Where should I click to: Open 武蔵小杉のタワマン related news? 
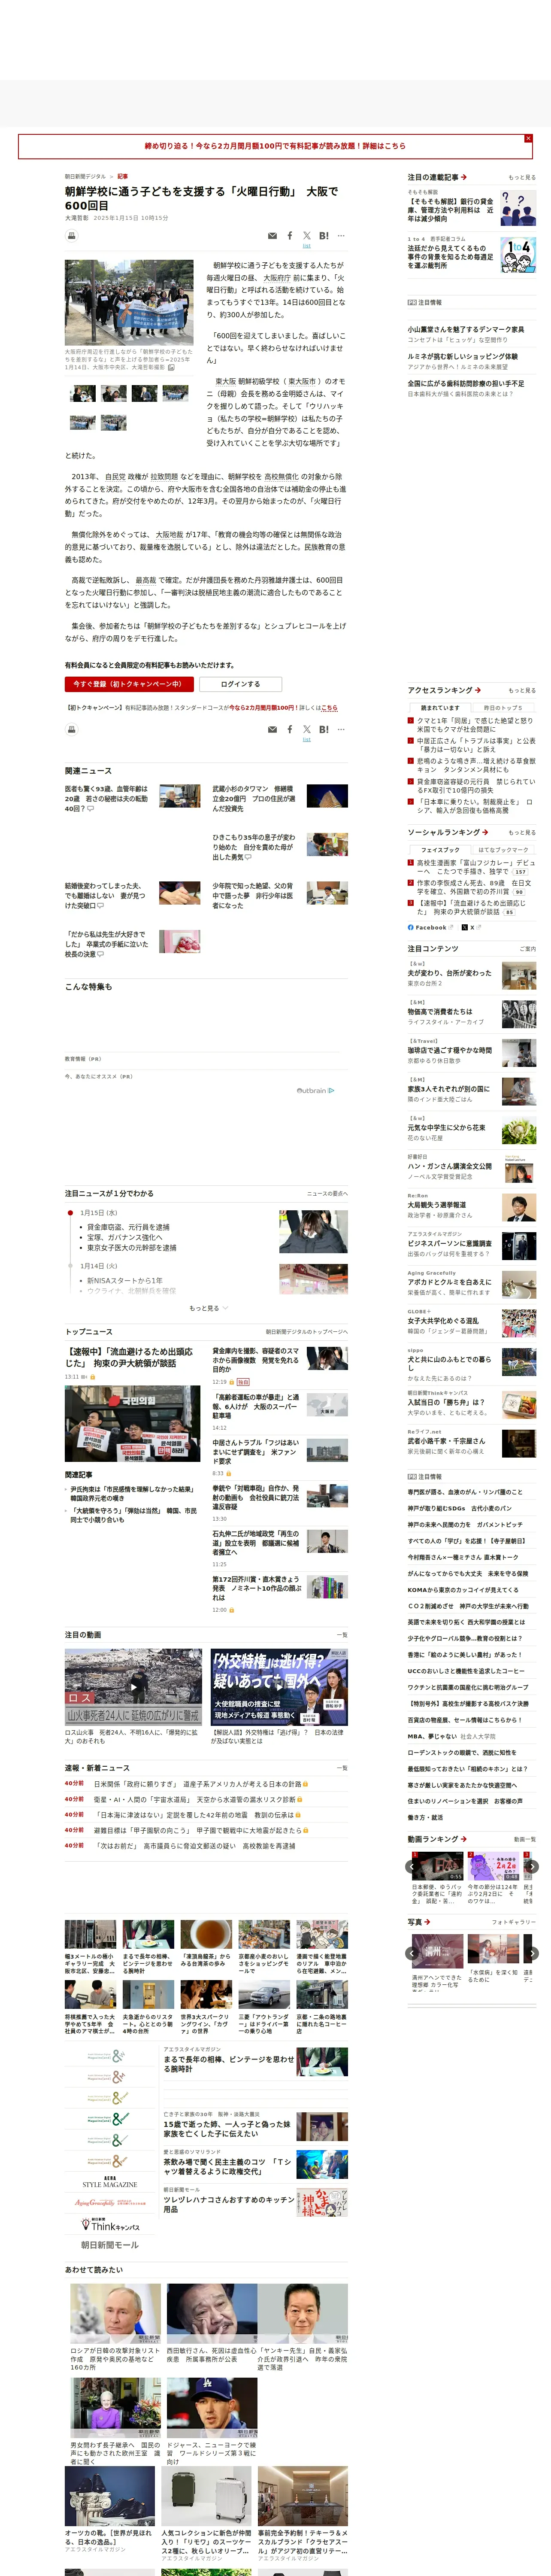pos(254,798)
